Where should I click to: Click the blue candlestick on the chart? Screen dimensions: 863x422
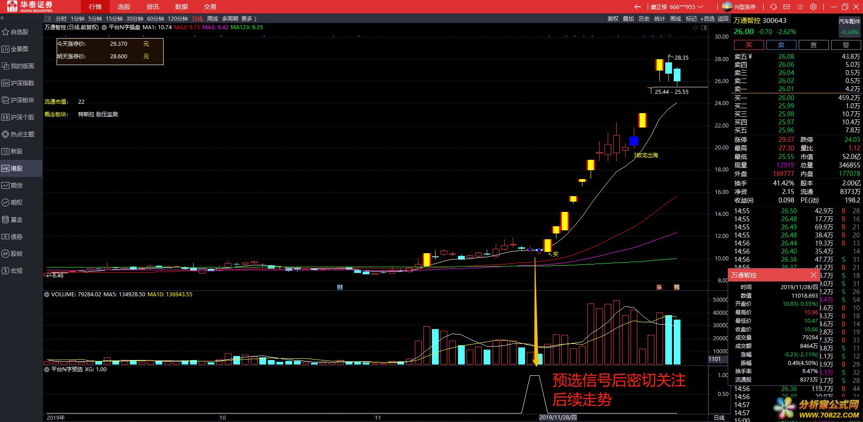click(x=634, y=141)
